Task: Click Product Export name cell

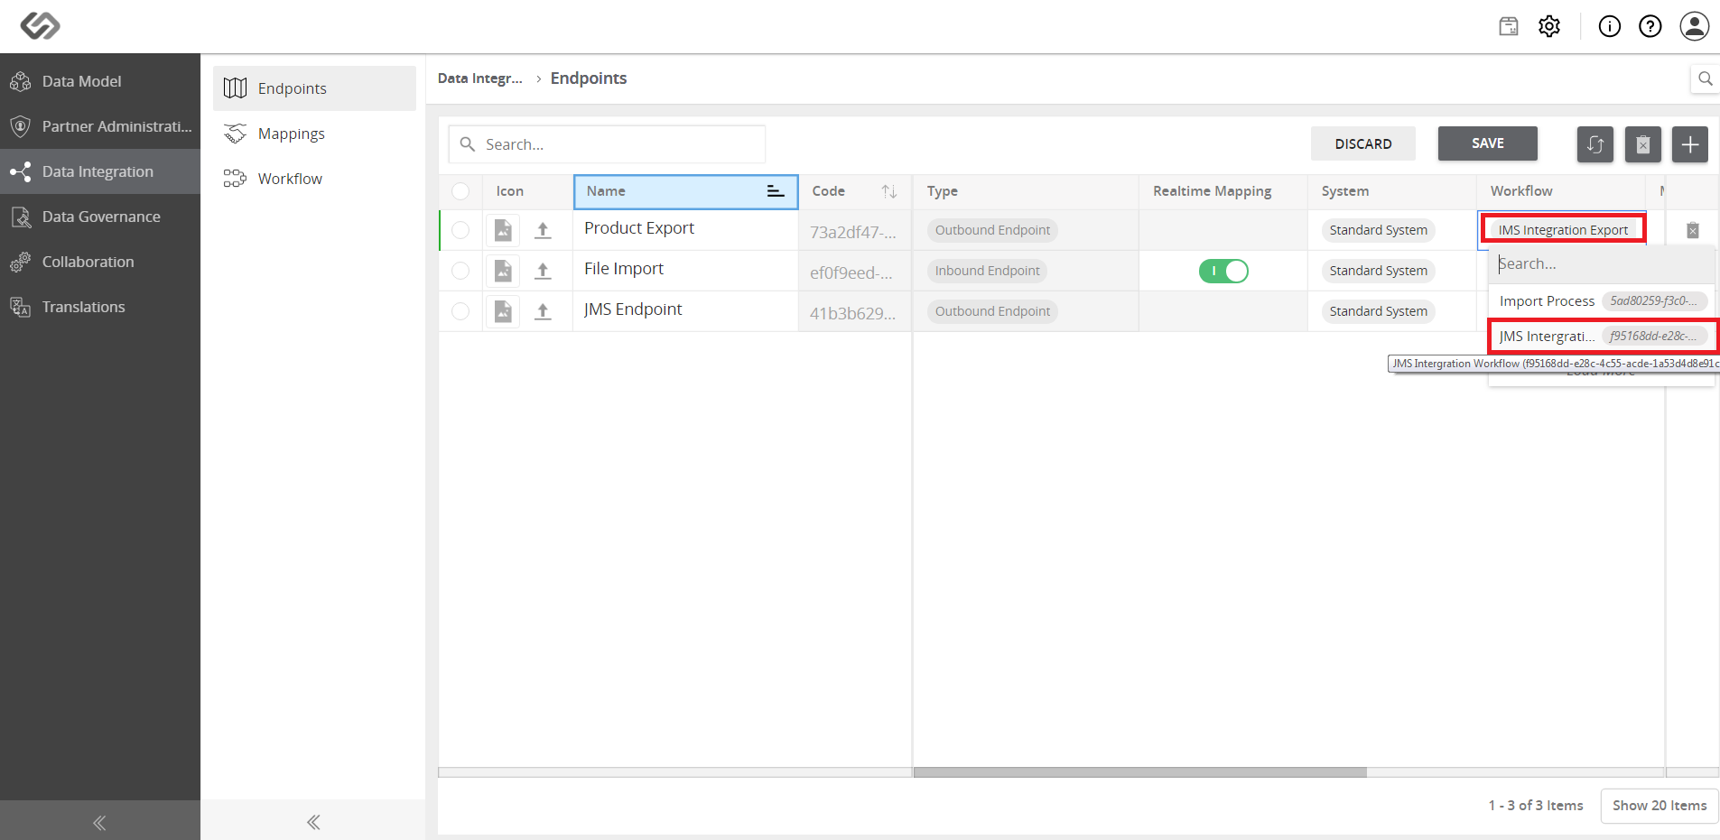Action: [x=685, y=229]
